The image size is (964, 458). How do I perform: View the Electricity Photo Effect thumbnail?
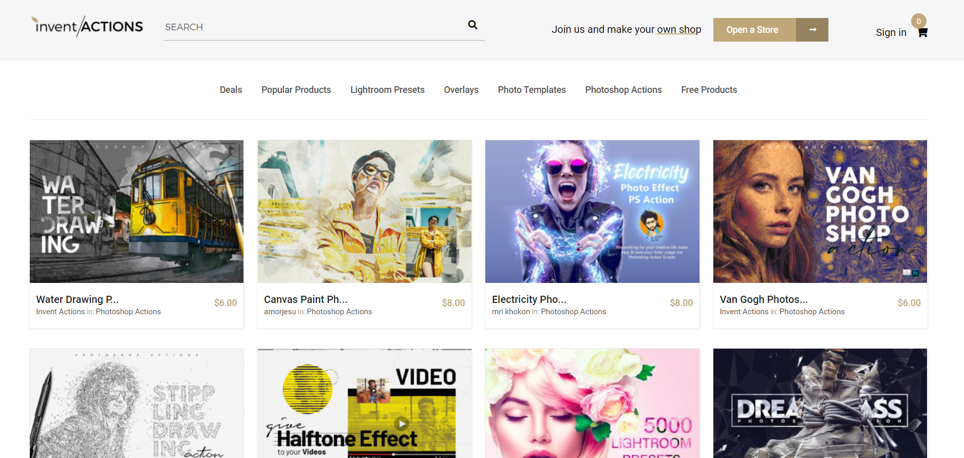(592, 212)
